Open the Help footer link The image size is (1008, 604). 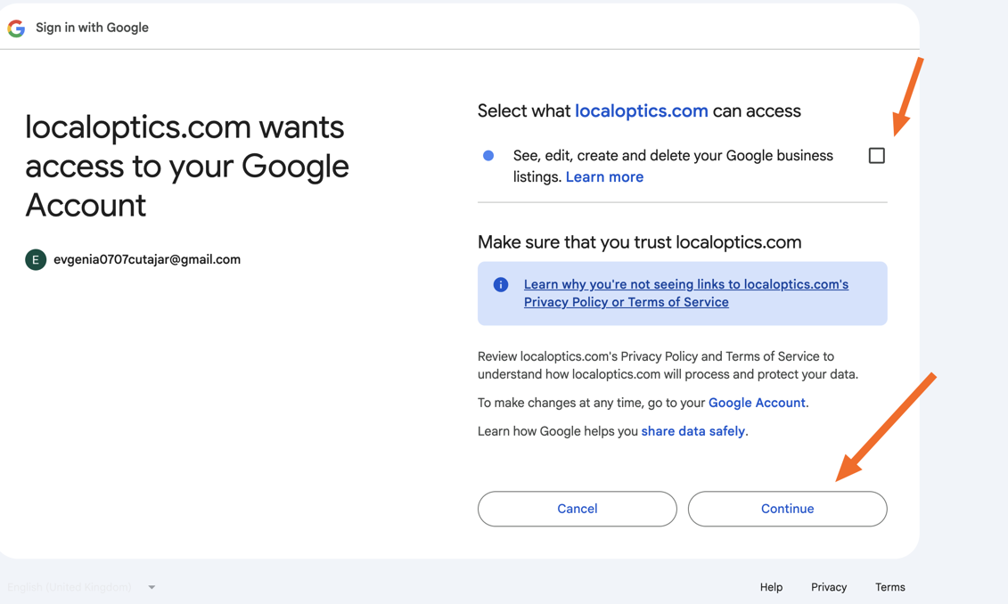(771, 587)
